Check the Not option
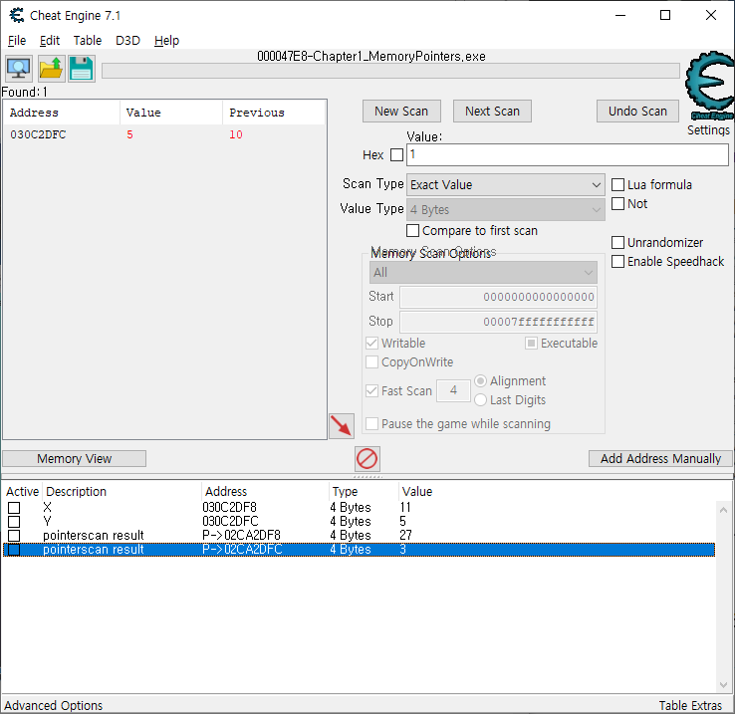The image size is (735, 714). coord(617,204)
